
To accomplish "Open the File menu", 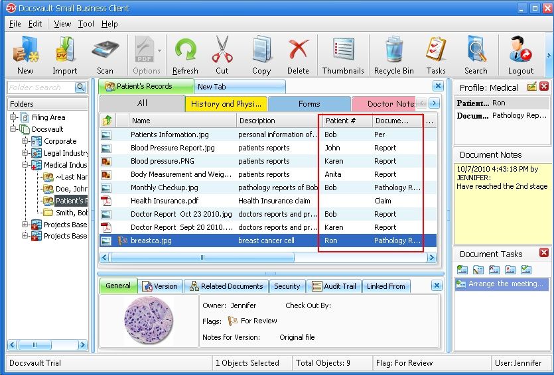I will click(x=15, y=24).
